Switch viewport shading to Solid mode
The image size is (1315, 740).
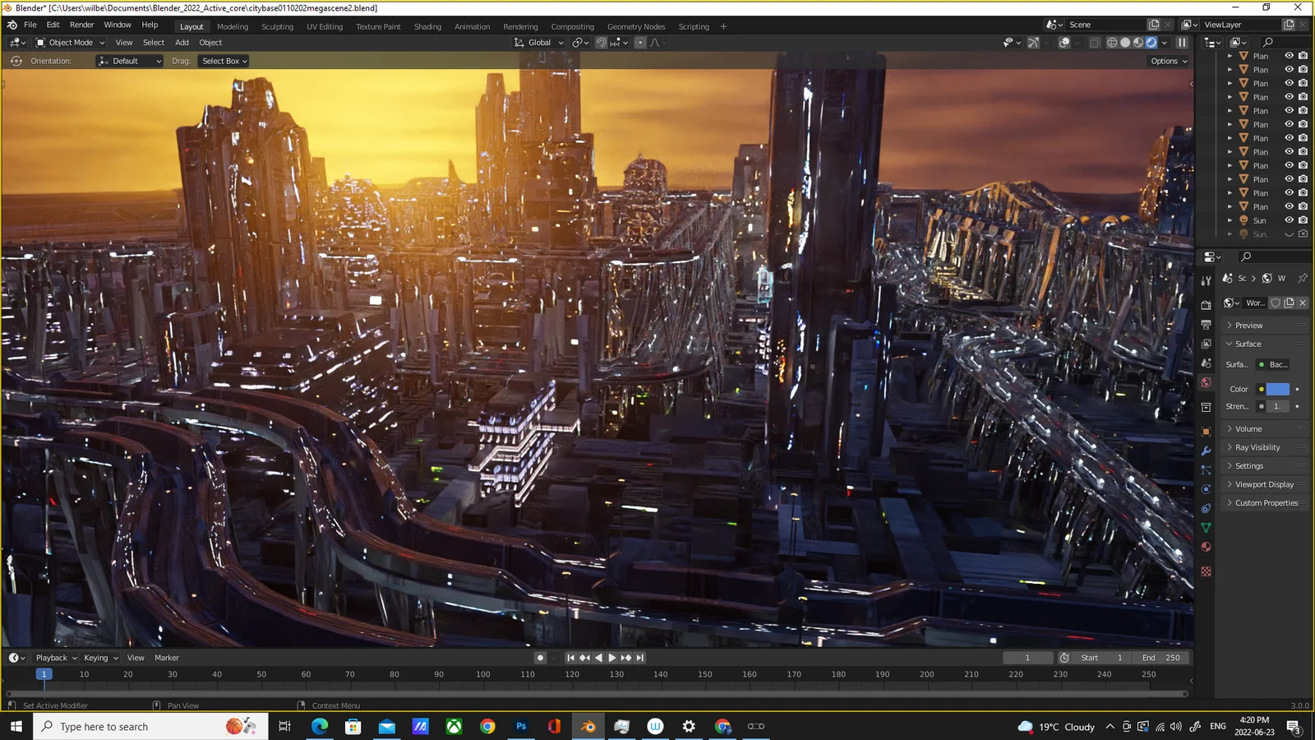click(1124, 43)
